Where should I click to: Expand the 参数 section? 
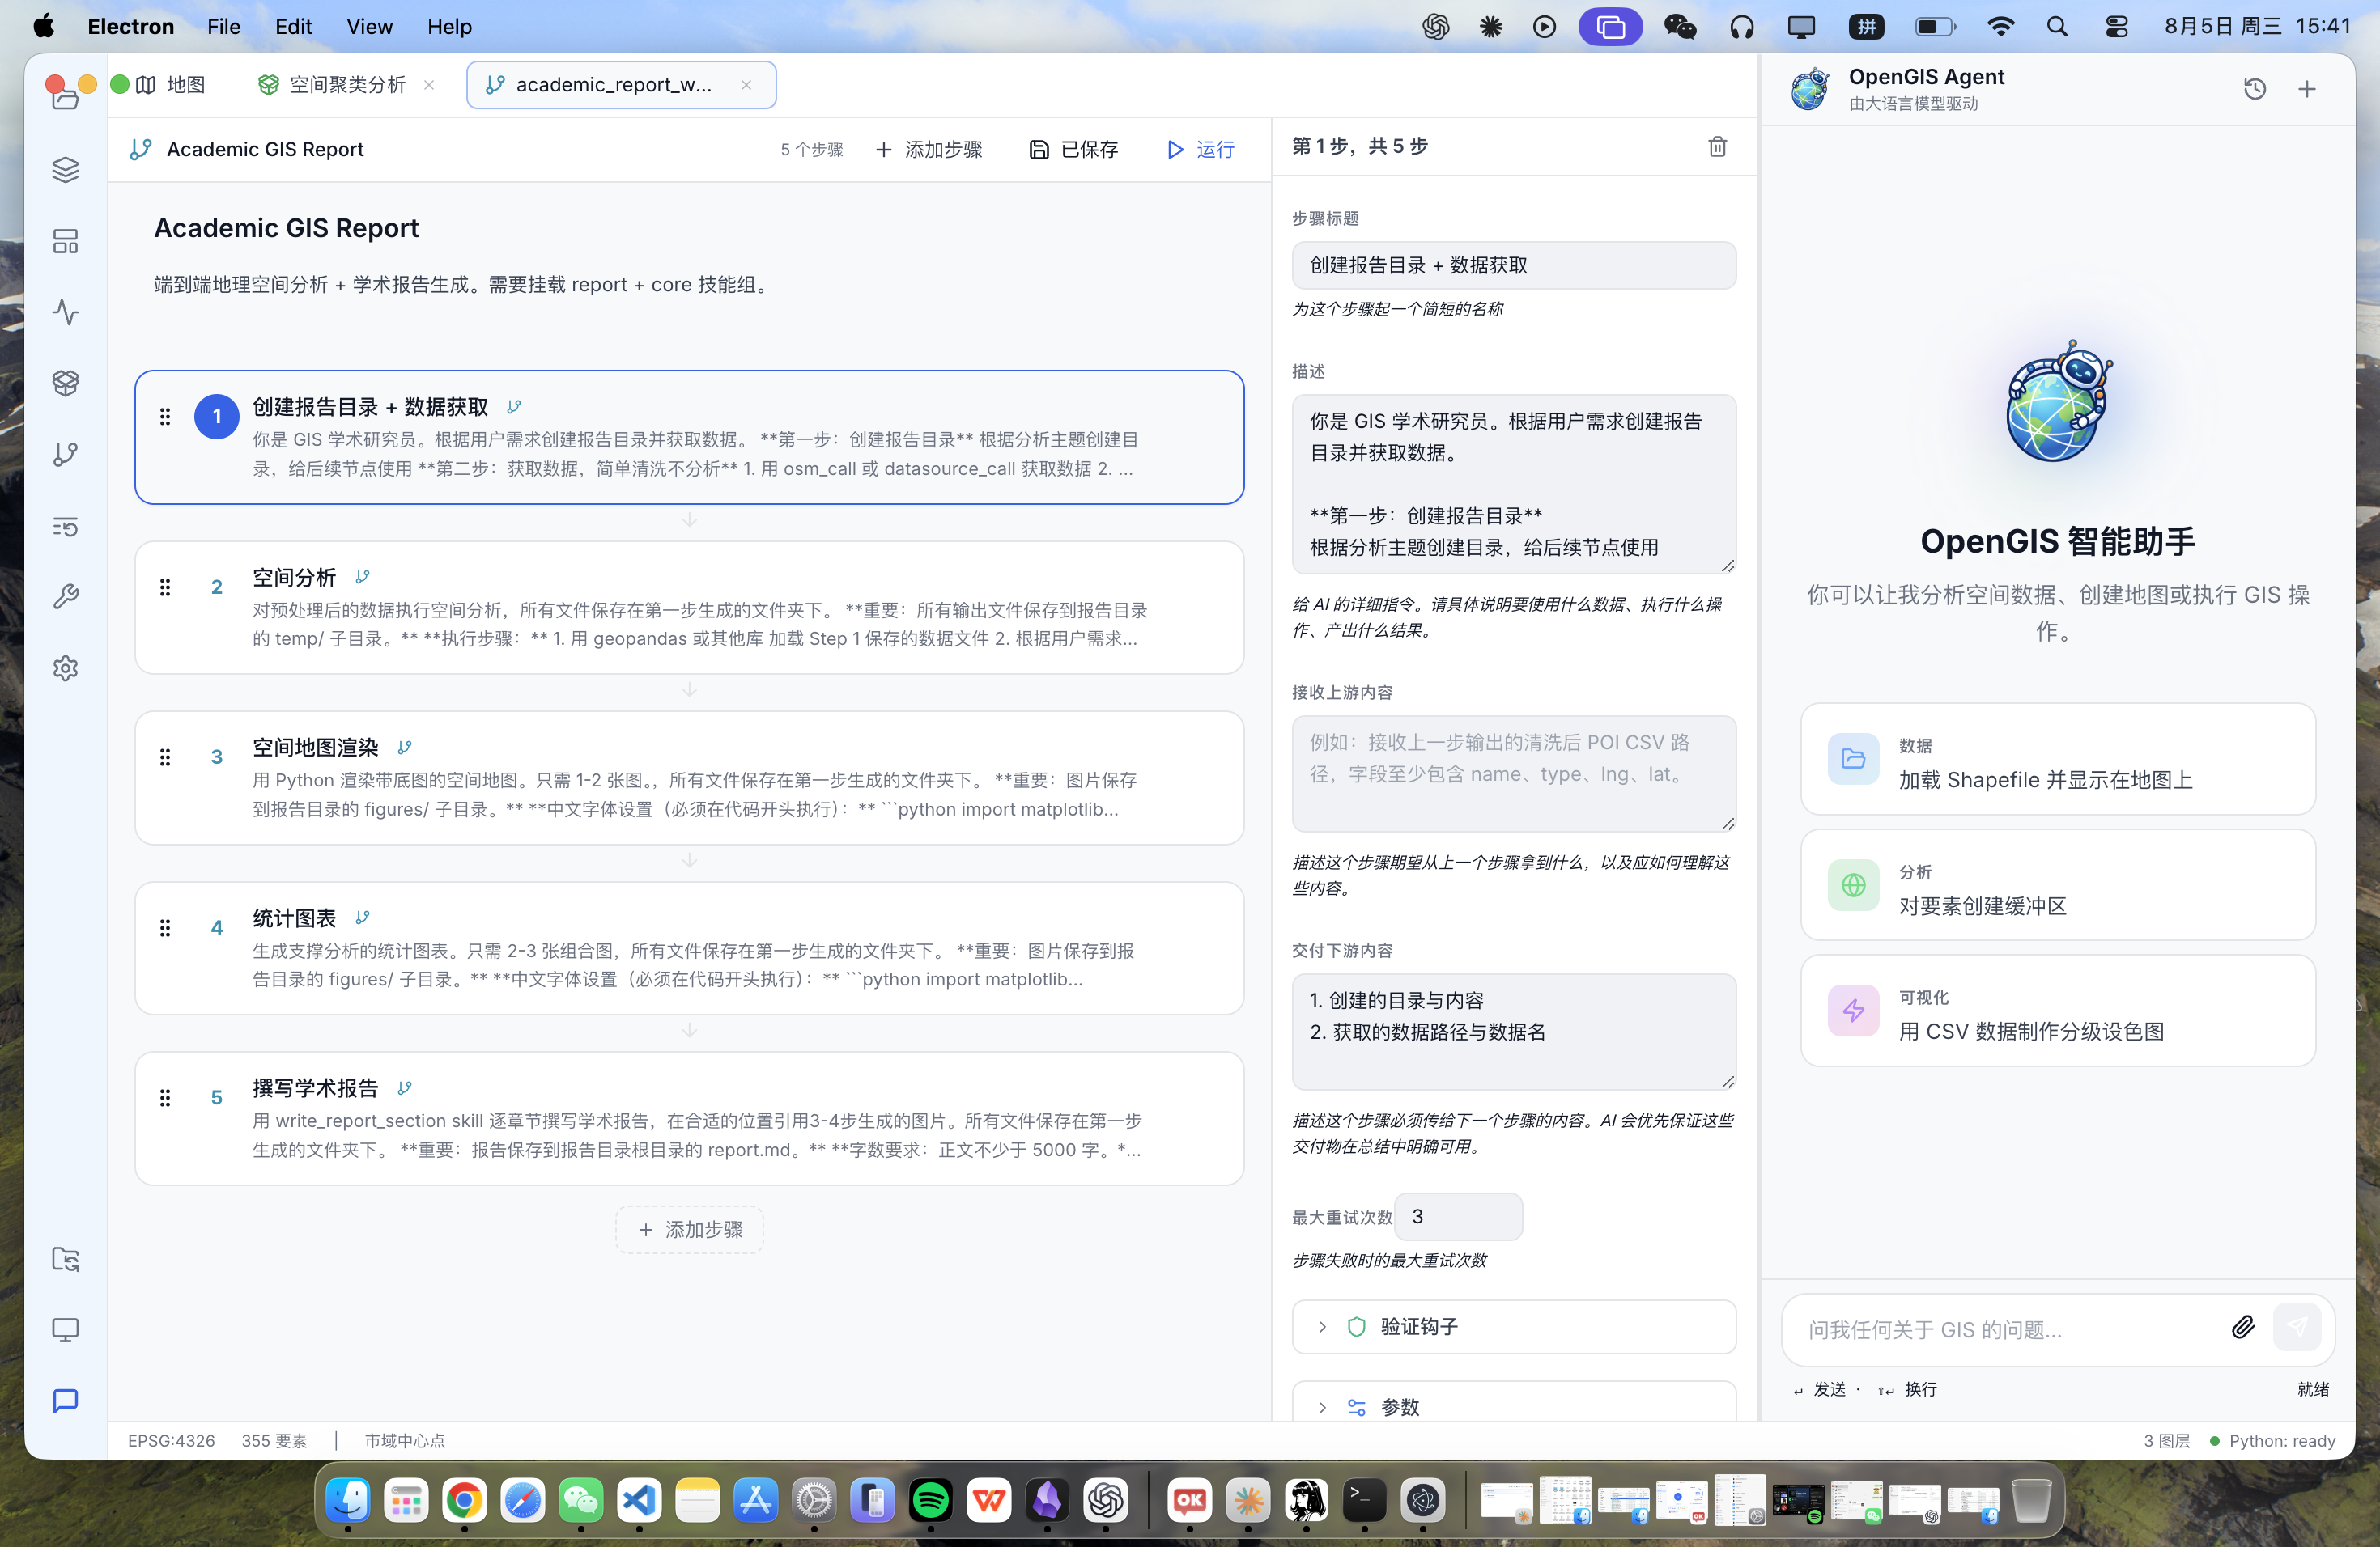(x=1514, y=1403)
